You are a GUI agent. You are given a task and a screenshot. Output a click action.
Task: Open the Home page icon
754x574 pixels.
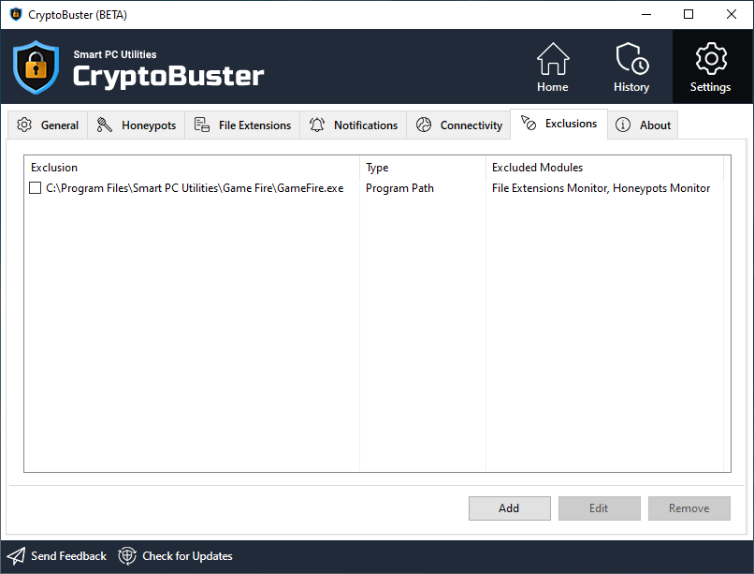tap(553, 59)
